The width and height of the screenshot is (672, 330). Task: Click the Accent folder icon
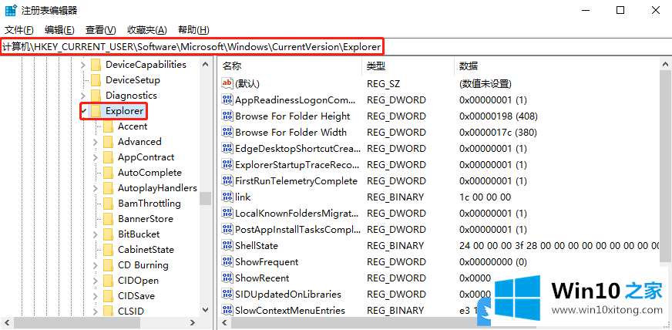(x=109, y=126)
